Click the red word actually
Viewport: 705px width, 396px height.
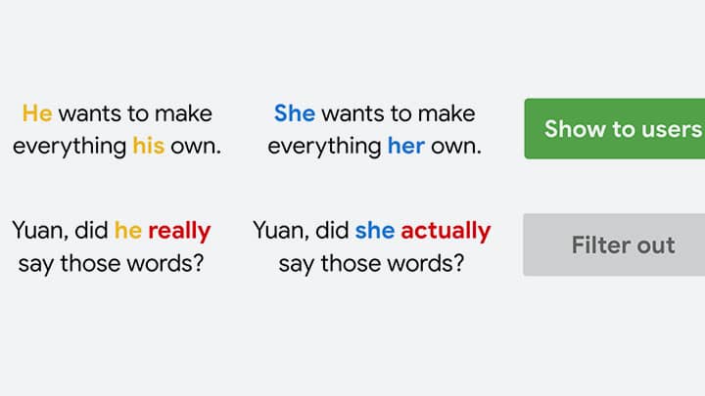(446, 232)
